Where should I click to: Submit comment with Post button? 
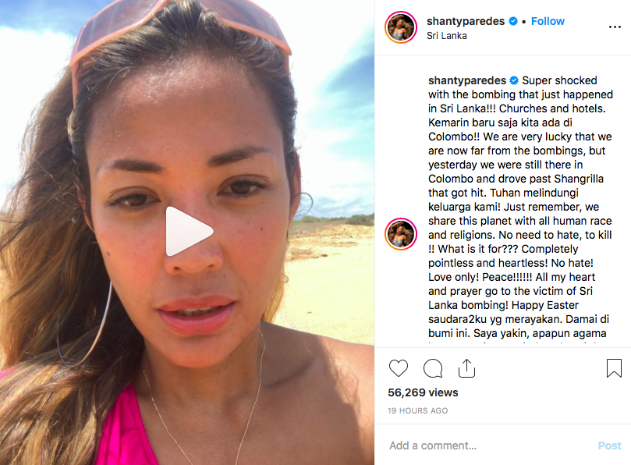(x=609, y=445)
